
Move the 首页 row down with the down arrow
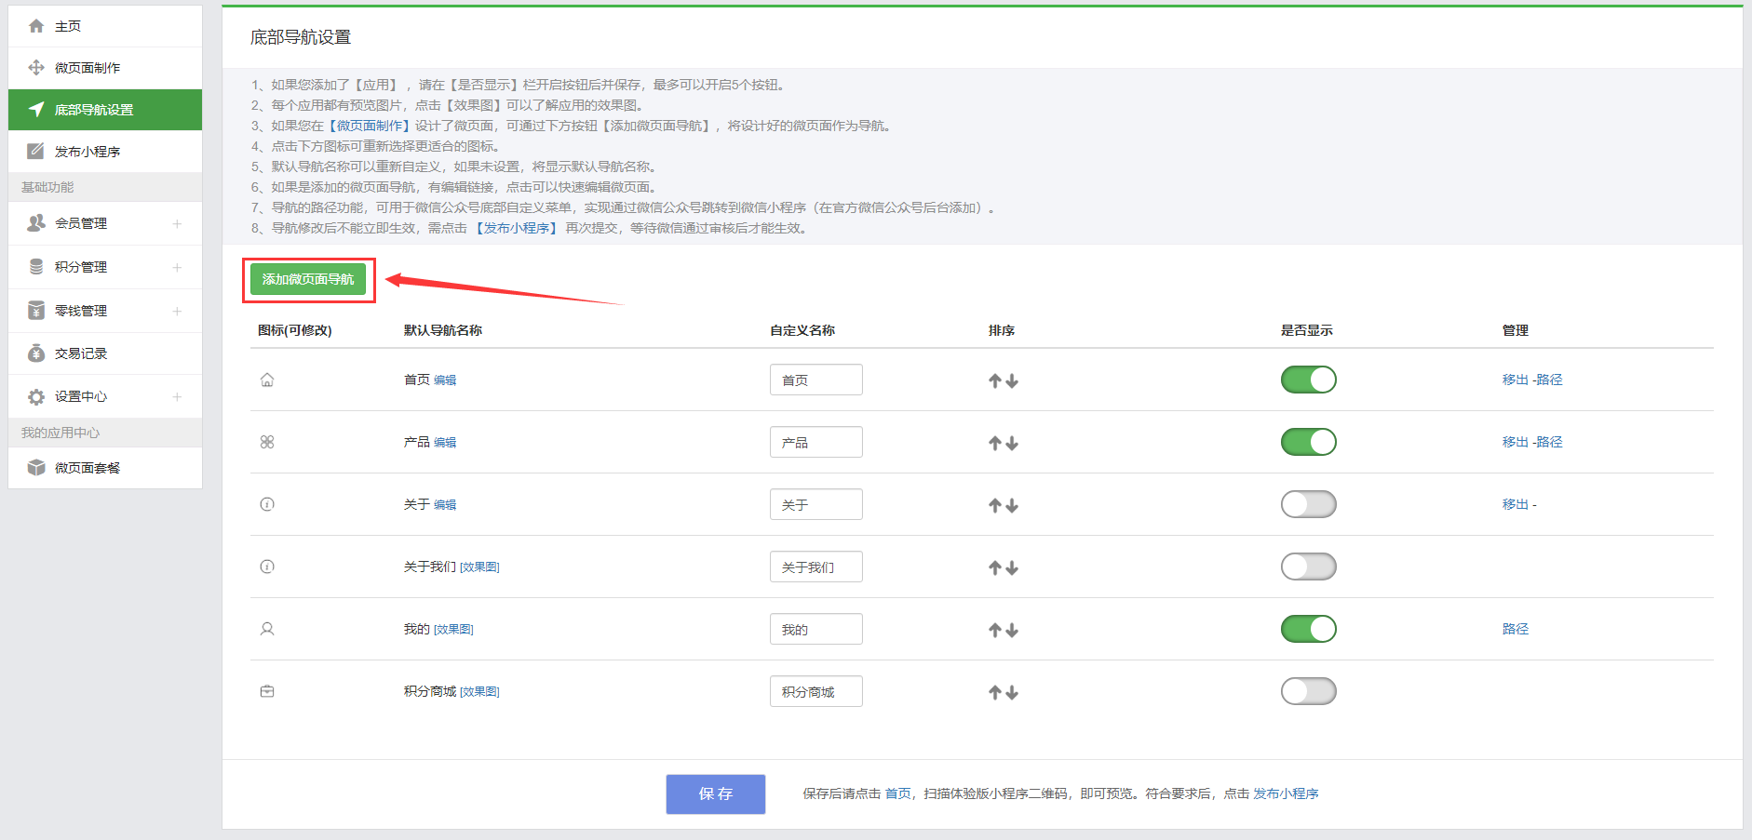[1012, 380]
